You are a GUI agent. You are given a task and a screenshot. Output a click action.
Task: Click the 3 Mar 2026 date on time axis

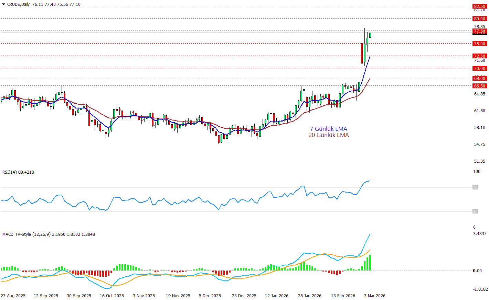click(374, 296)
